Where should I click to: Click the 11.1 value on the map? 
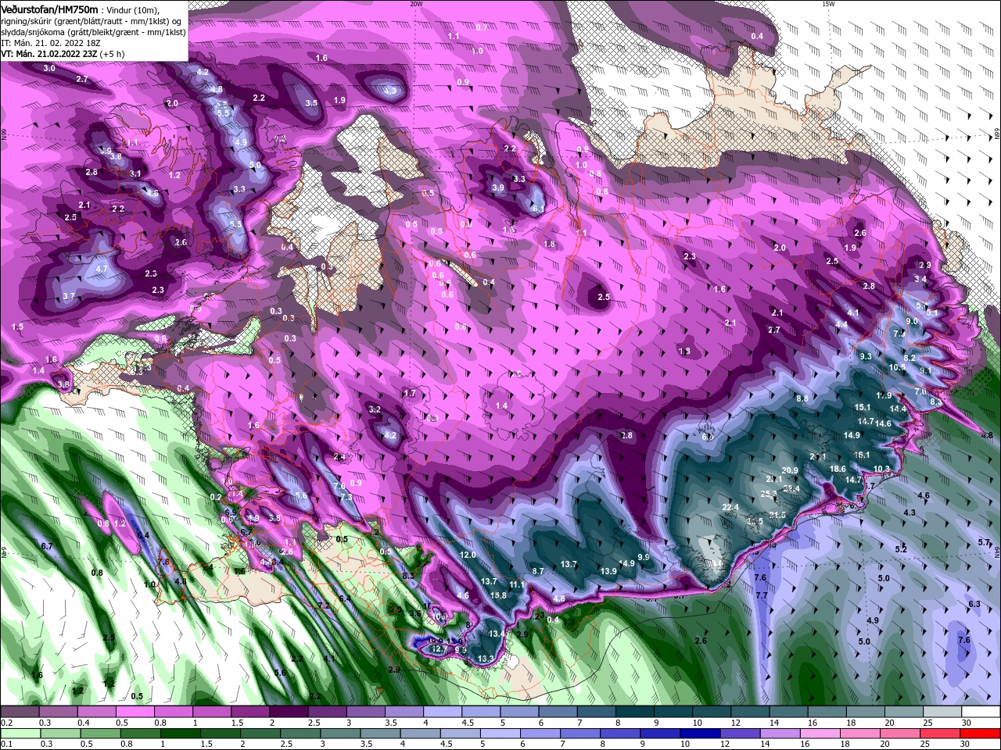click(517, 584)
